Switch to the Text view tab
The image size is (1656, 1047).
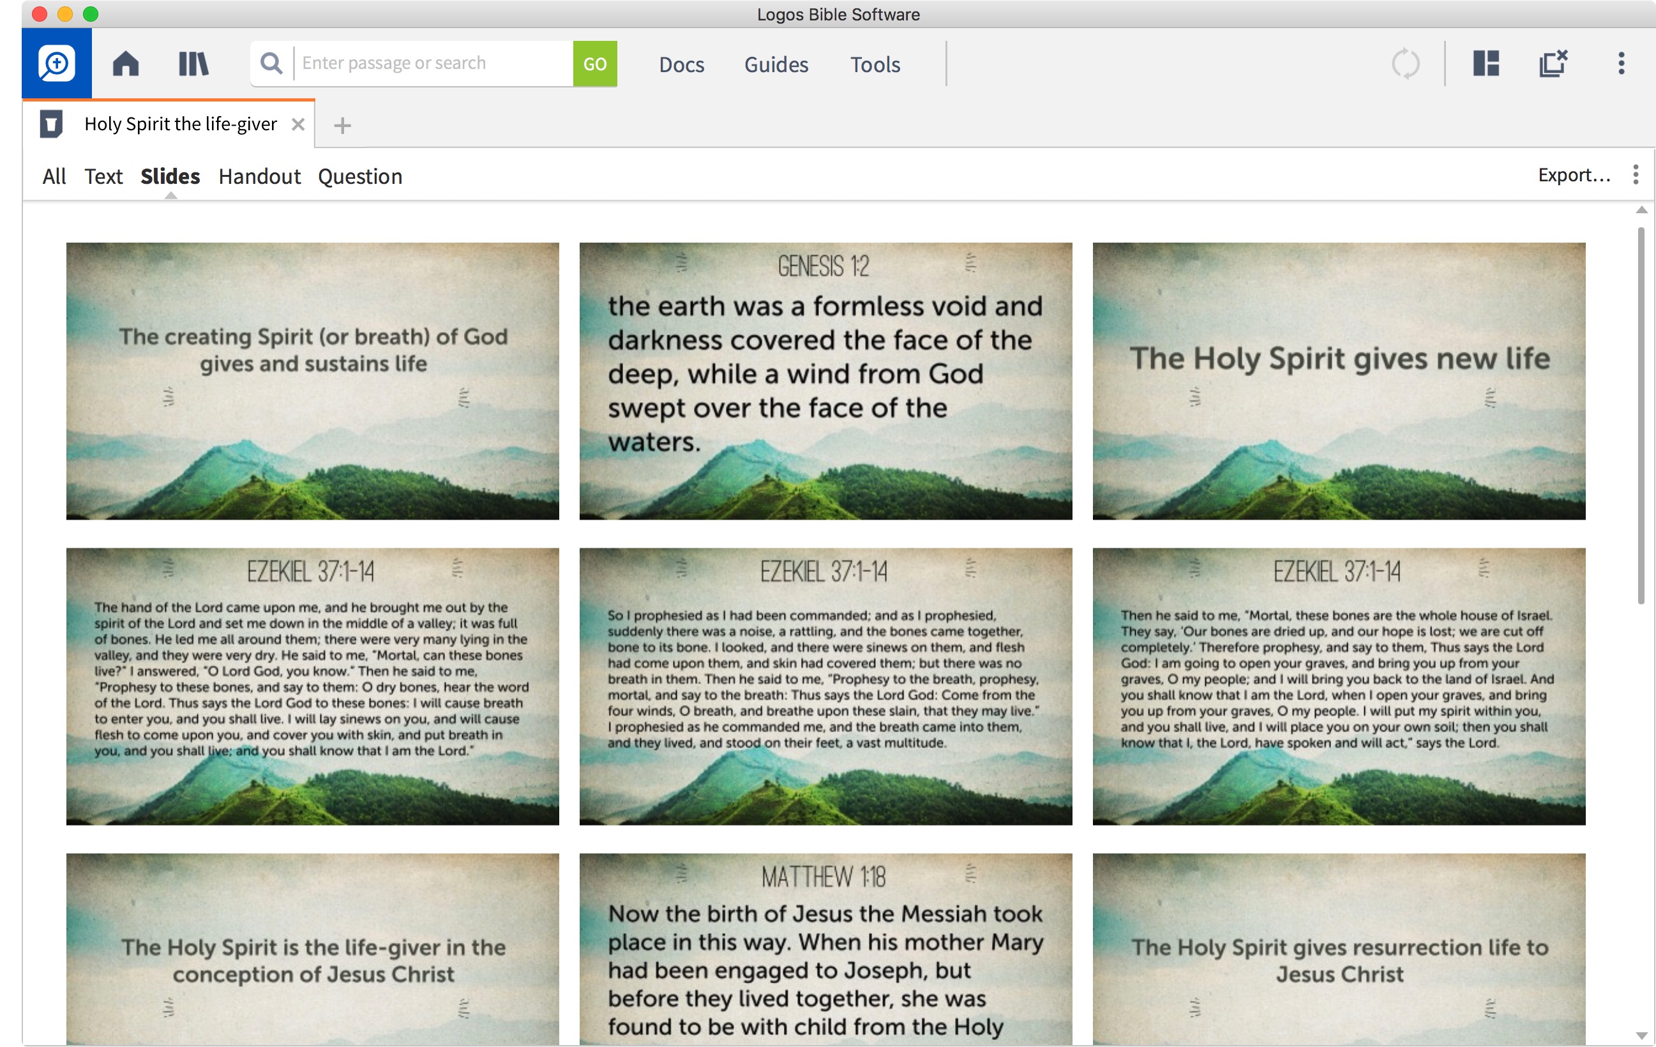pyautogui.click(x=103, y=176)
